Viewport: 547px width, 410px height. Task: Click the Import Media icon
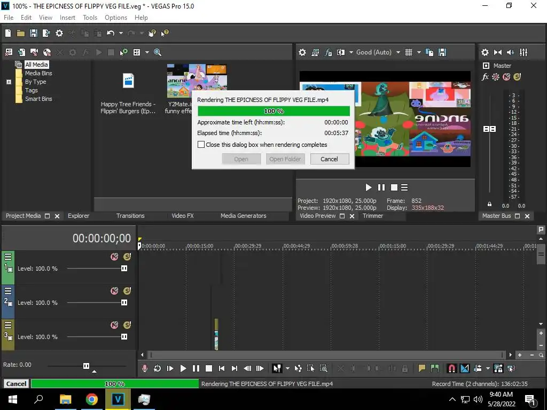pos(21,52)
